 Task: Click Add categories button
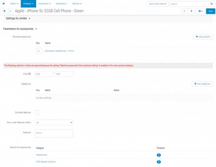[202, 84]
